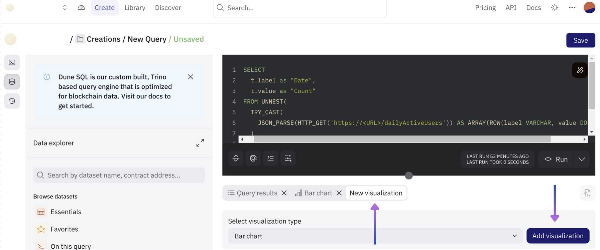600x250 pixels.
Task: Expand the Data explorer panel
Action: (200, 143)
